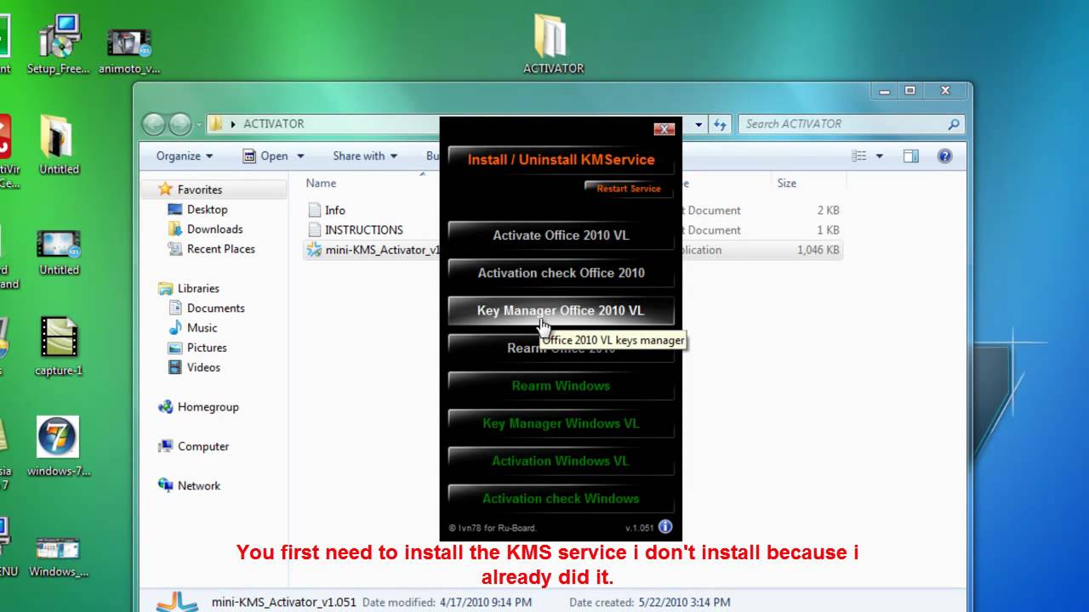Open the address bar history dropdown

pyautogui.click(x=698, y=124)
